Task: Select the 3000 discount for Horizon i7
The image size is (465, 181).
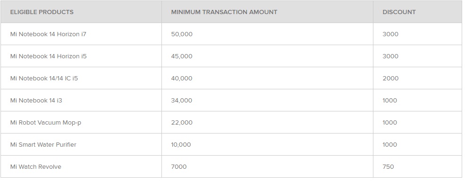Action: click(390, 34)
